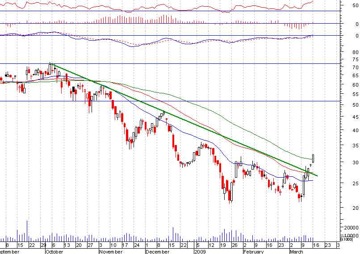Click the "20000" volume axis label

[x=351, y=228]
